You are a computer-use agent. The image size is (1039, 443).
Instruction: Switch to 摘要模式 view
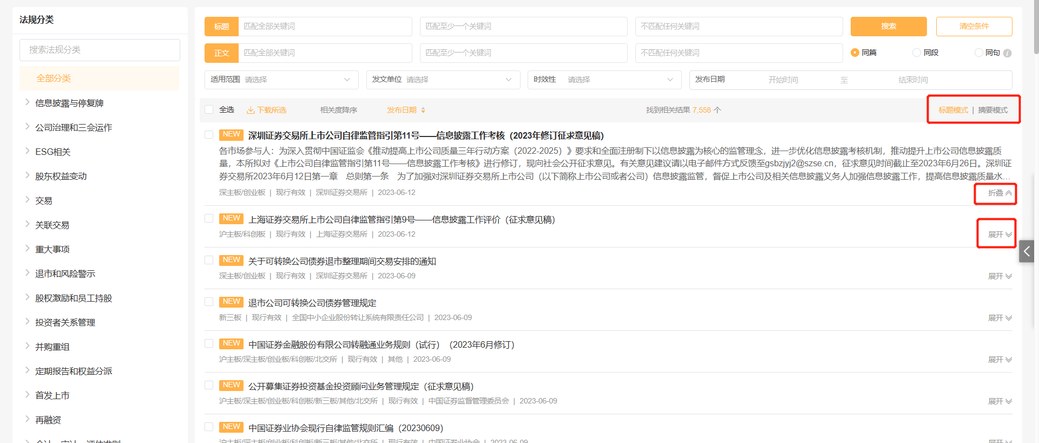[992, 110]
